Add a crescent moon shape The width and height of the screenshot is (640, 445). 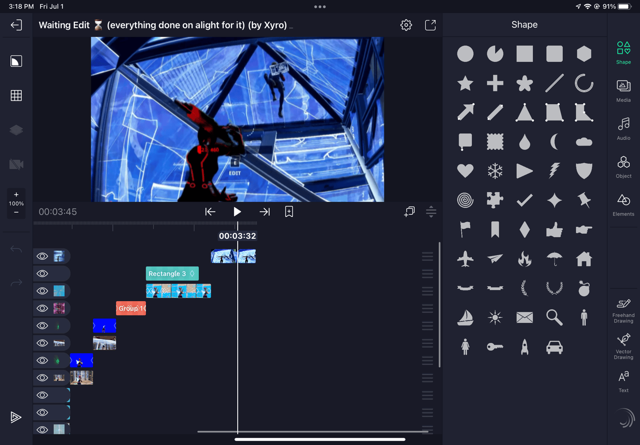(554, 142)
